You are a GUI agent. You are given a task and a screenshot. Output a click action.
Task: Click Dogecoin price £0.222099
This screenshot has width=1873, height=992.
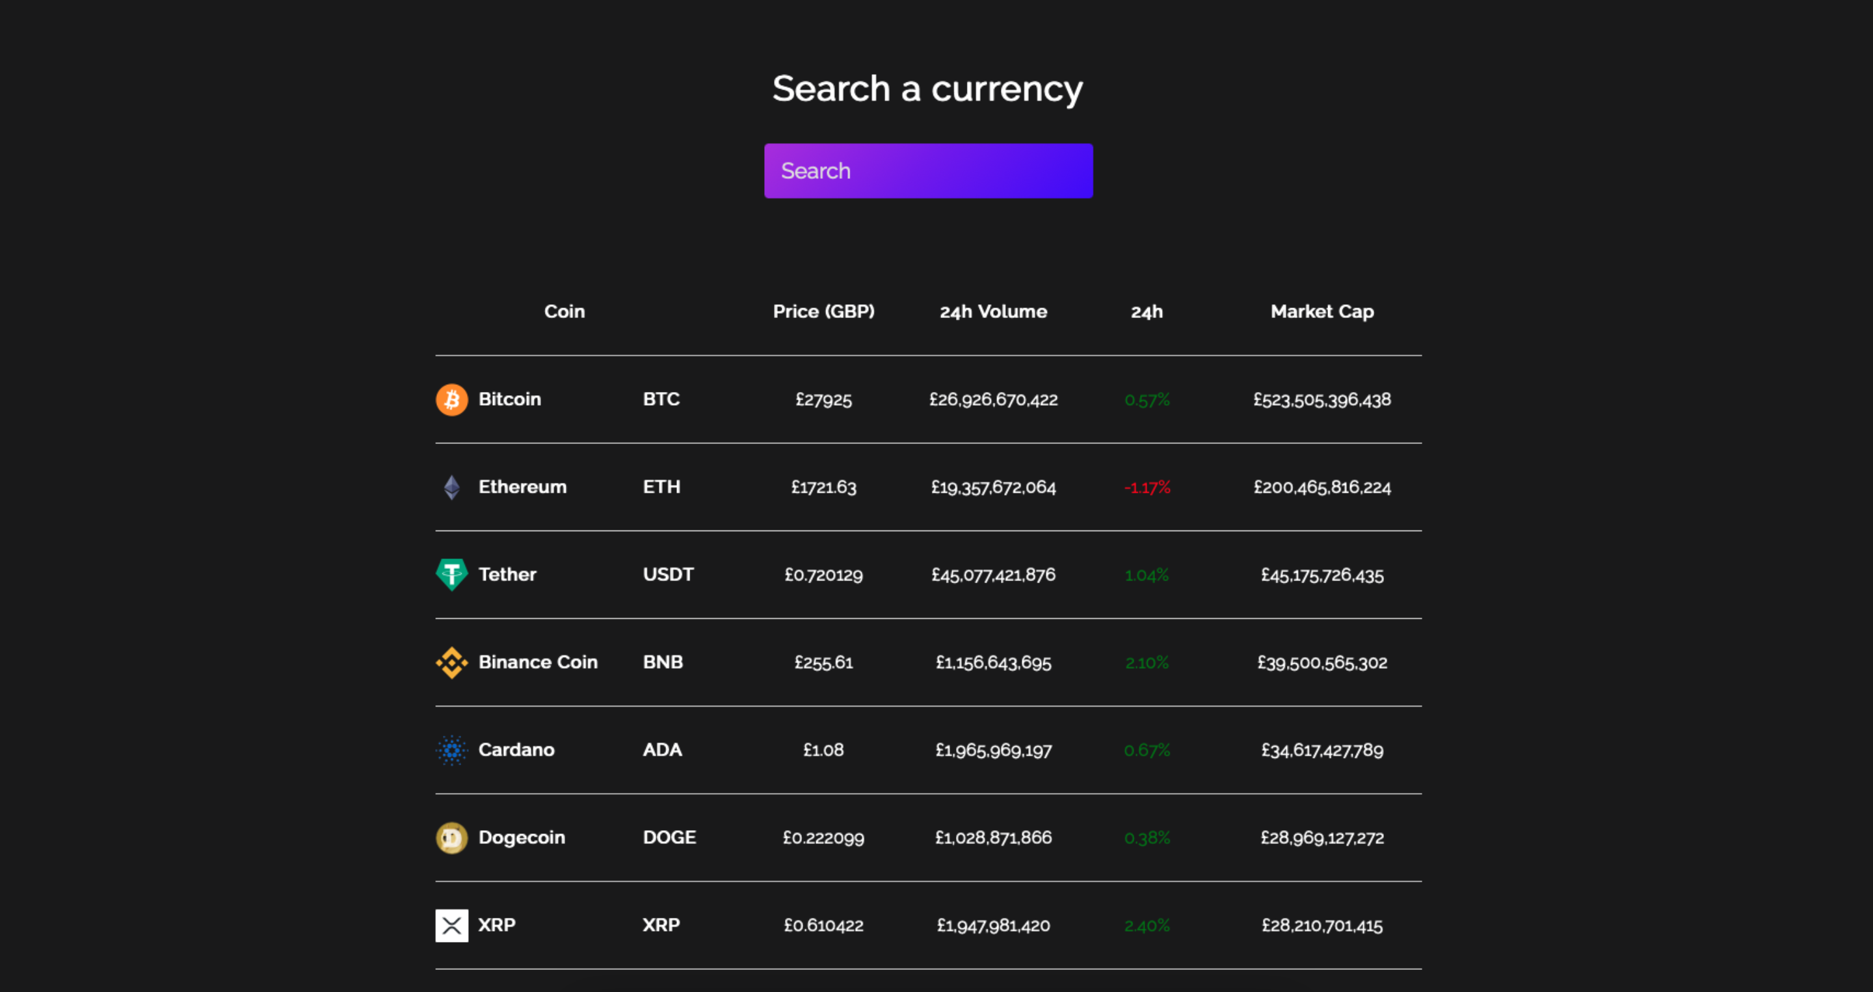click(824, 838)
